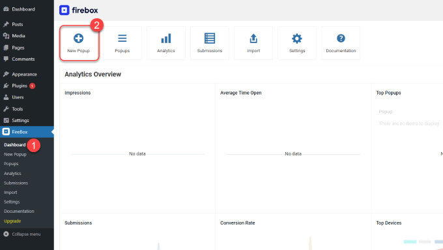Click the yellow Upgrade link
The width and height of the screenshot is (443, 250).
12,221
